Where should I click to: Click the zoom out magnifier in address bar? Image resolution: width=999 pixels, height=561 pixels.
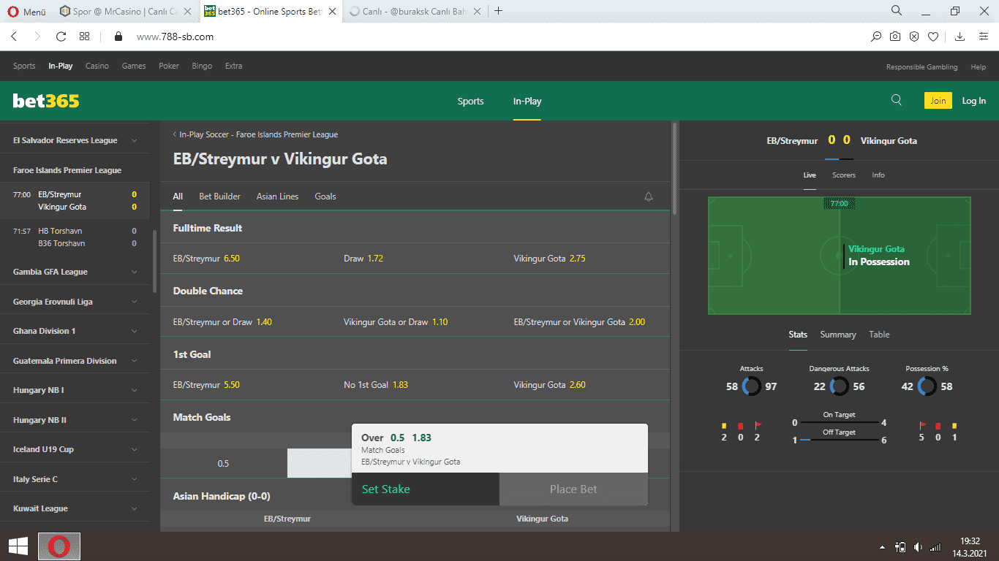tap(876, 37)
